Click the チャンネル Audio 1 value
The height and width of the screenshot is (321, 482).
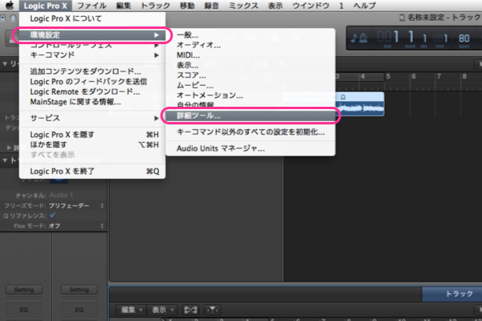click(x=61, y=195)
